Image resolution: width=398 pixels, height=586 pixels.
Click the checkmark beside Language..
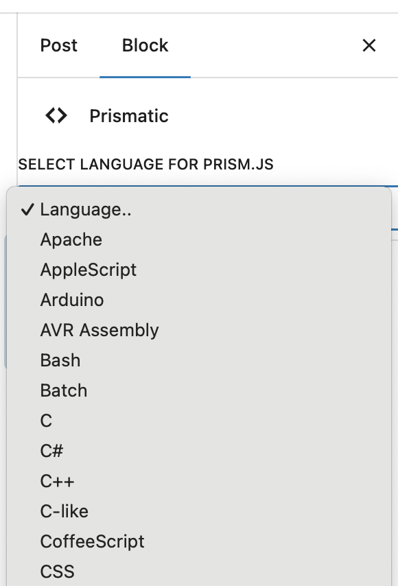click(27, 210)
